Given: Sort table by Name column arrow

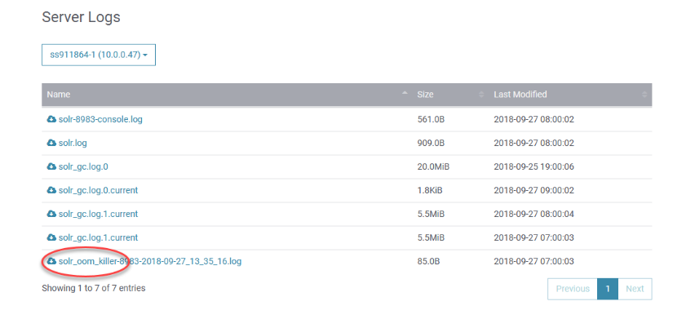Looking at the screenshot, I should click(x=405, y=94).
